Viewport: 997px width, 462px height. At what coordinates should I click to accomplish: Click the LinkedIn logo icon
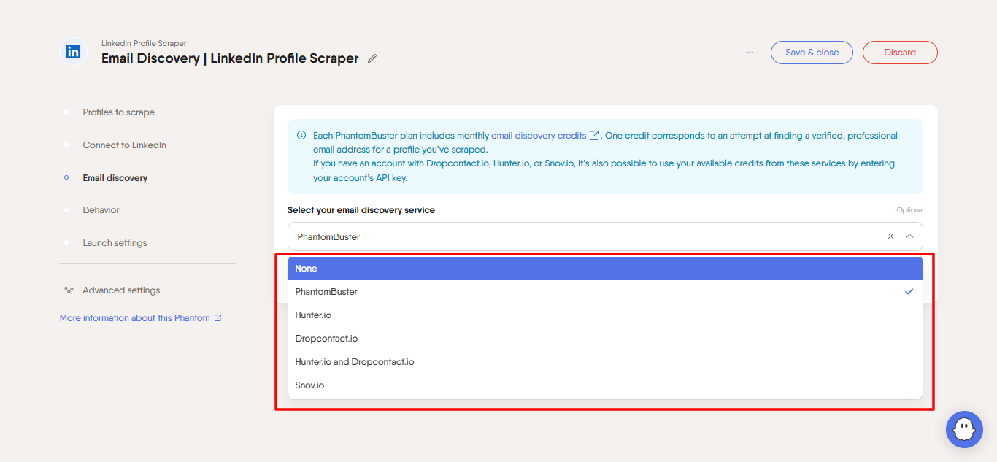(73, 52)
